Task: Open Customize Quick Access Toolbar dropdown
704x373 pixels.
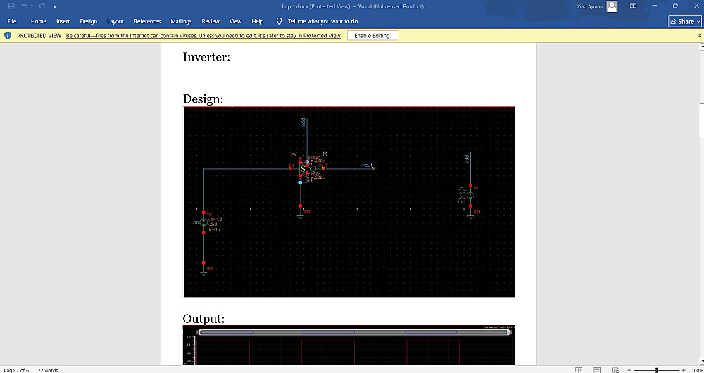Action: 55,7
